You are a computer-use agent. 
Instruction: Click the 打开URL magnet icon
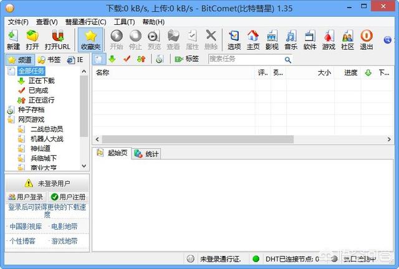coord(57,39)
